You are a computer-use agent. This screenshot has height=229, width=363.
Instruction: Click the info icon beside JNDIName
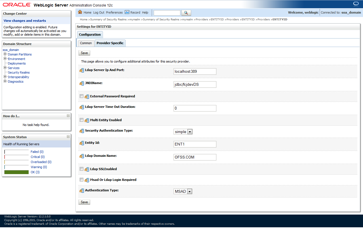82,84
